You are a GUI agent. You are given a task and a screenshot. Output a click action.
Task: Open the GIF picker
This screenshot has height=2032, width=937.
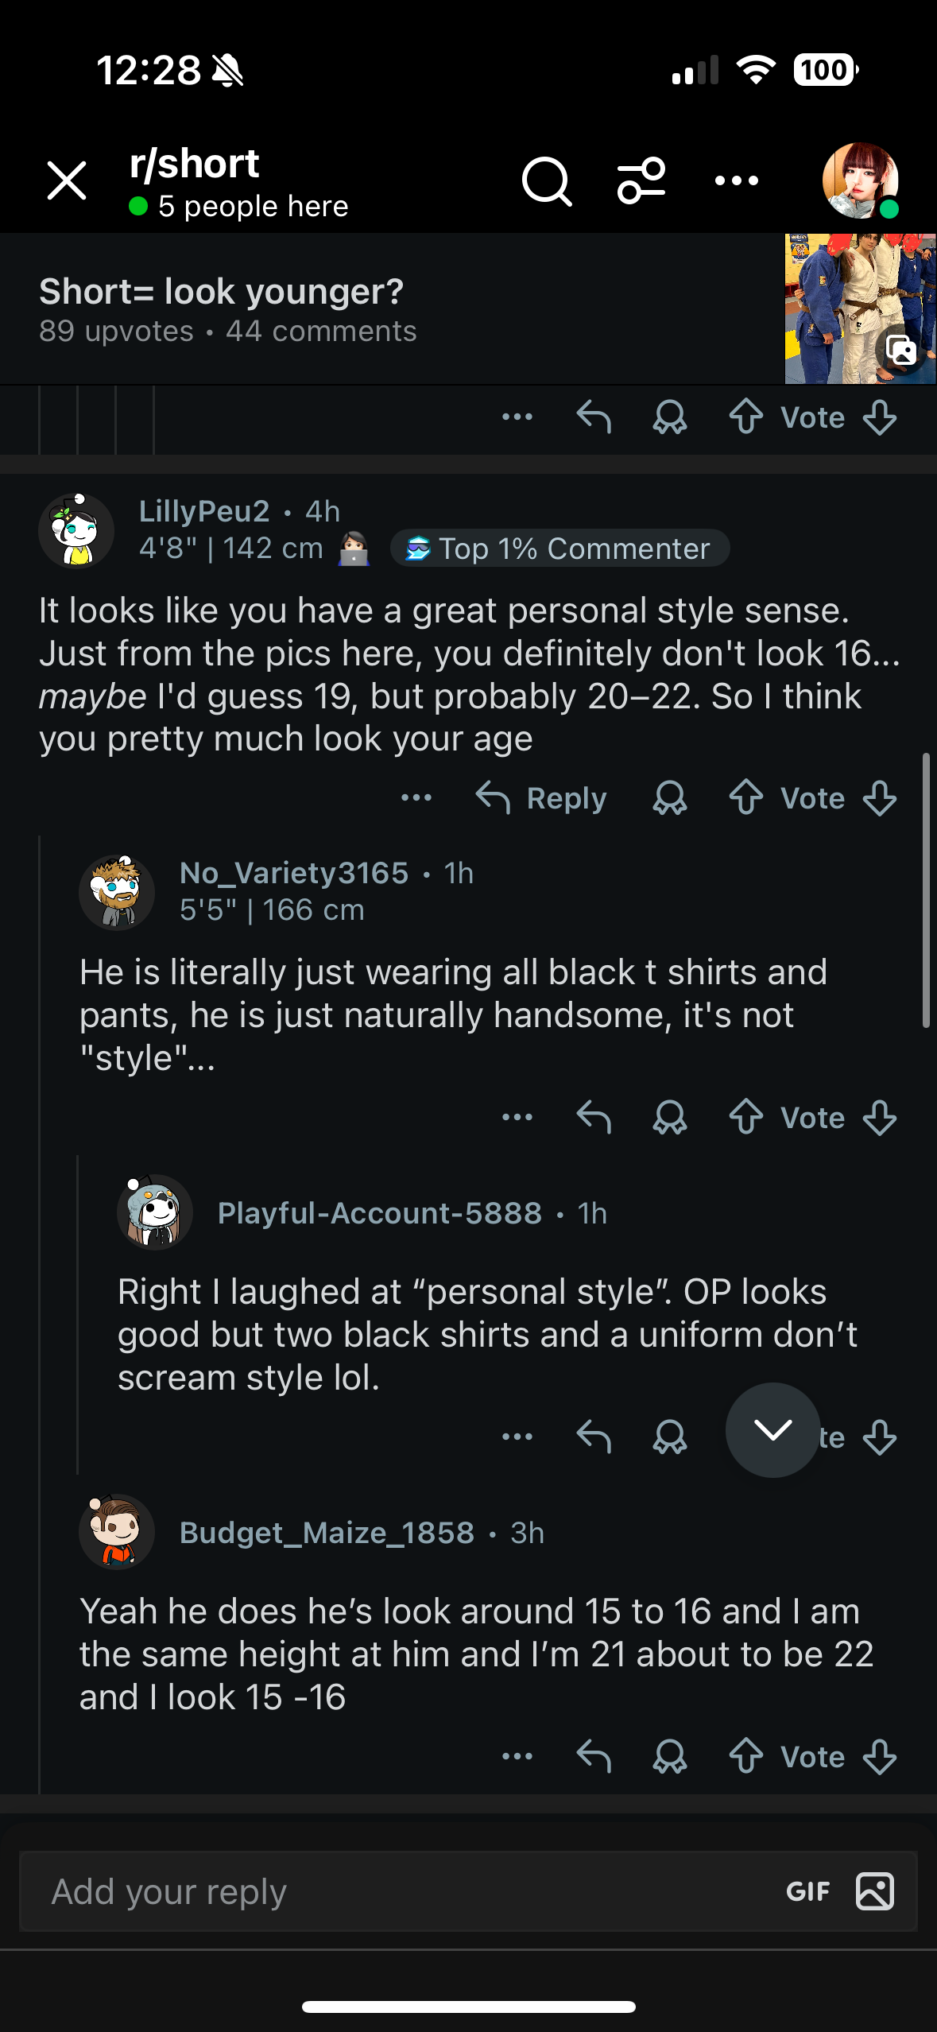pyautogui.click(x=807, y=1892)
